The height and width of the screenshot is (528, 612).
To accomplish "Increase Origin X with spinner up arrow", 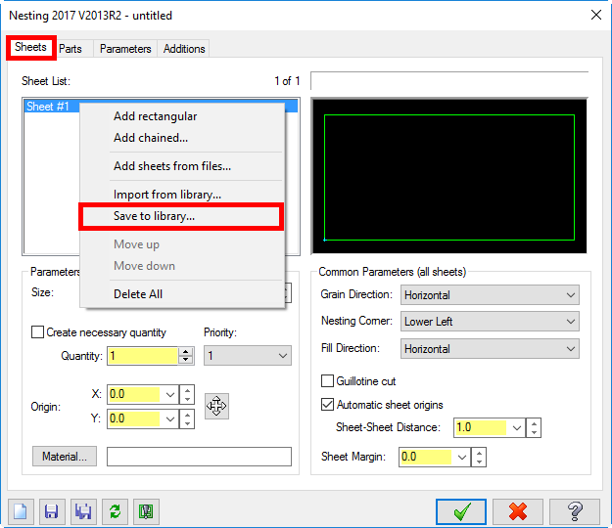I will coord(187,390).
